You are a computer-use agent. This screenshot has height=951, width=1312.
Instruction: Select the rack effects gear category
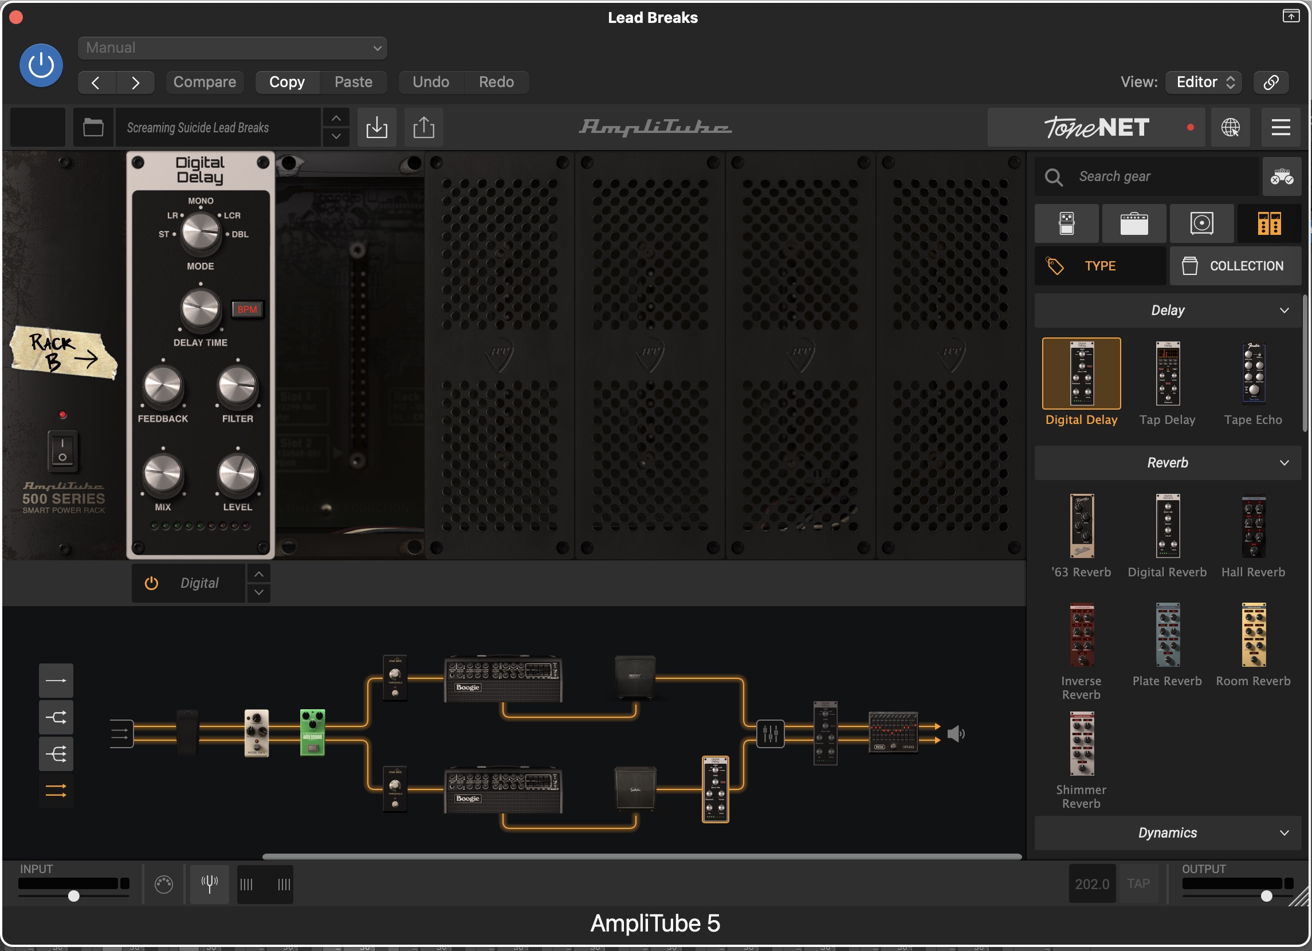coord(1269,223)
